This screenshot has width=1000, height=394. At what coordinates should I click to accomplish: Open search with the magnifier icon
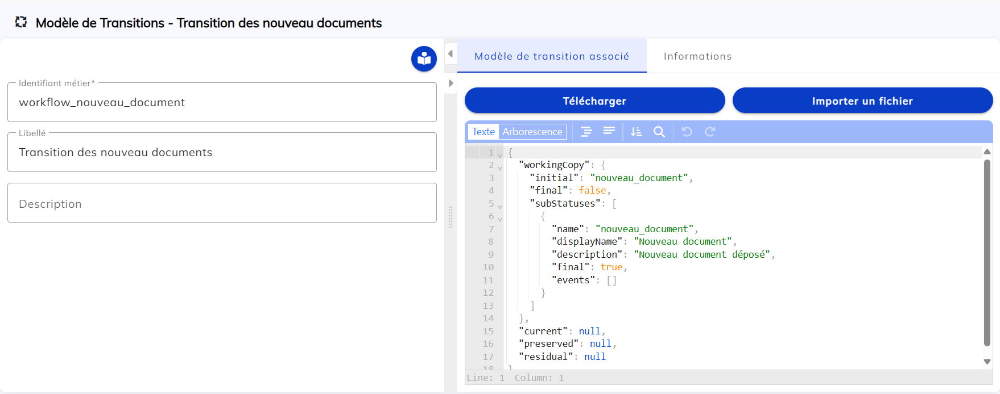(x=659, y=132)
